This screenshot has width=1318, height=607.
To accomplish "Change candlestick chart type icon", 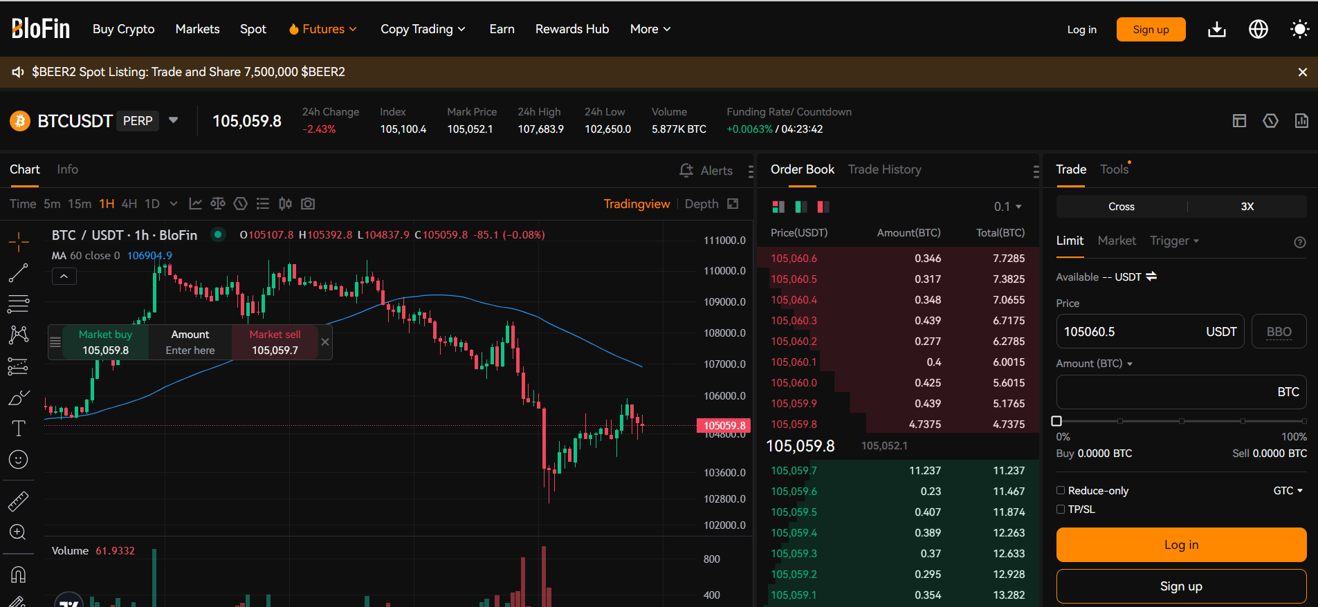I will [285, 204].
